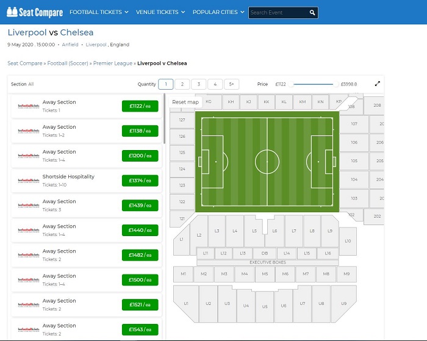Select block 127 on the seat map
This screenshot has width=427, height=341.
[x=181, y=120]
